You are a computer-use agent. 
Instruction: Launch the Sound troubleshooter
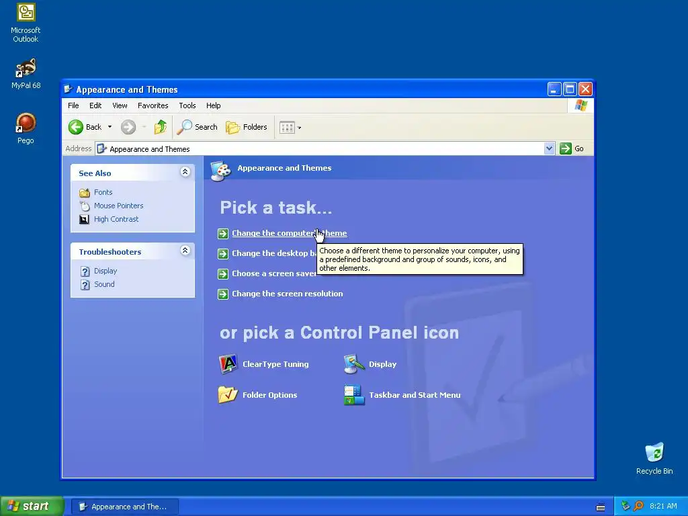click(x=104, y=284)
